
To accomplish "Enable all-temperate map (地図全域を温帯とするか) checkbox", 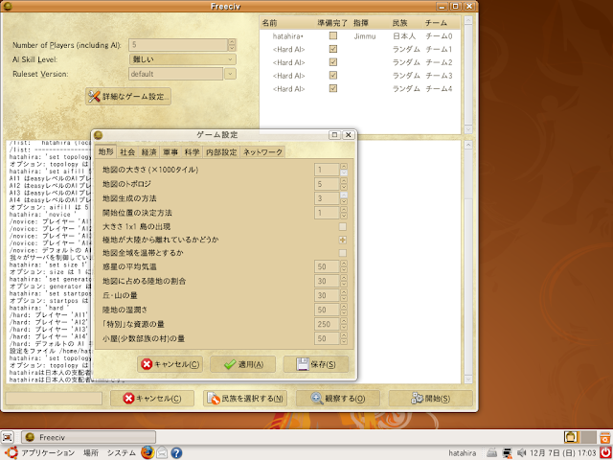I will pos(343,253).
